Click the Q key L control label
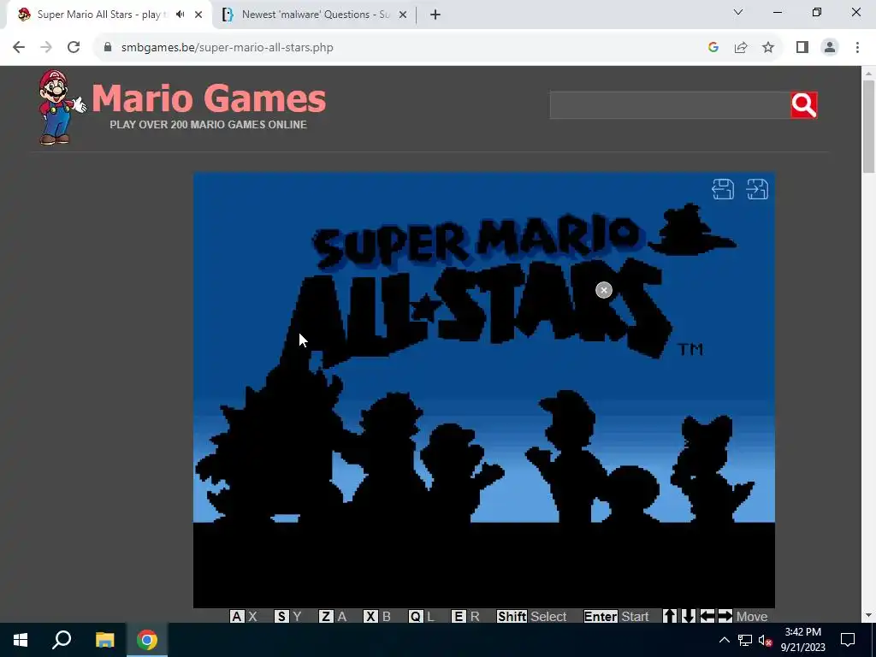 click(x=422, y=616)
